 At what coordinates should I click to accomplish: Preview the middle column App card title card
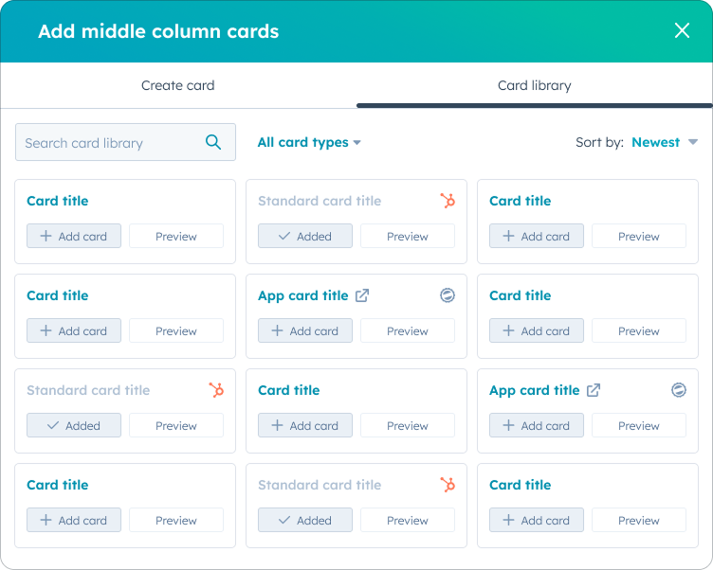[408, 330]
